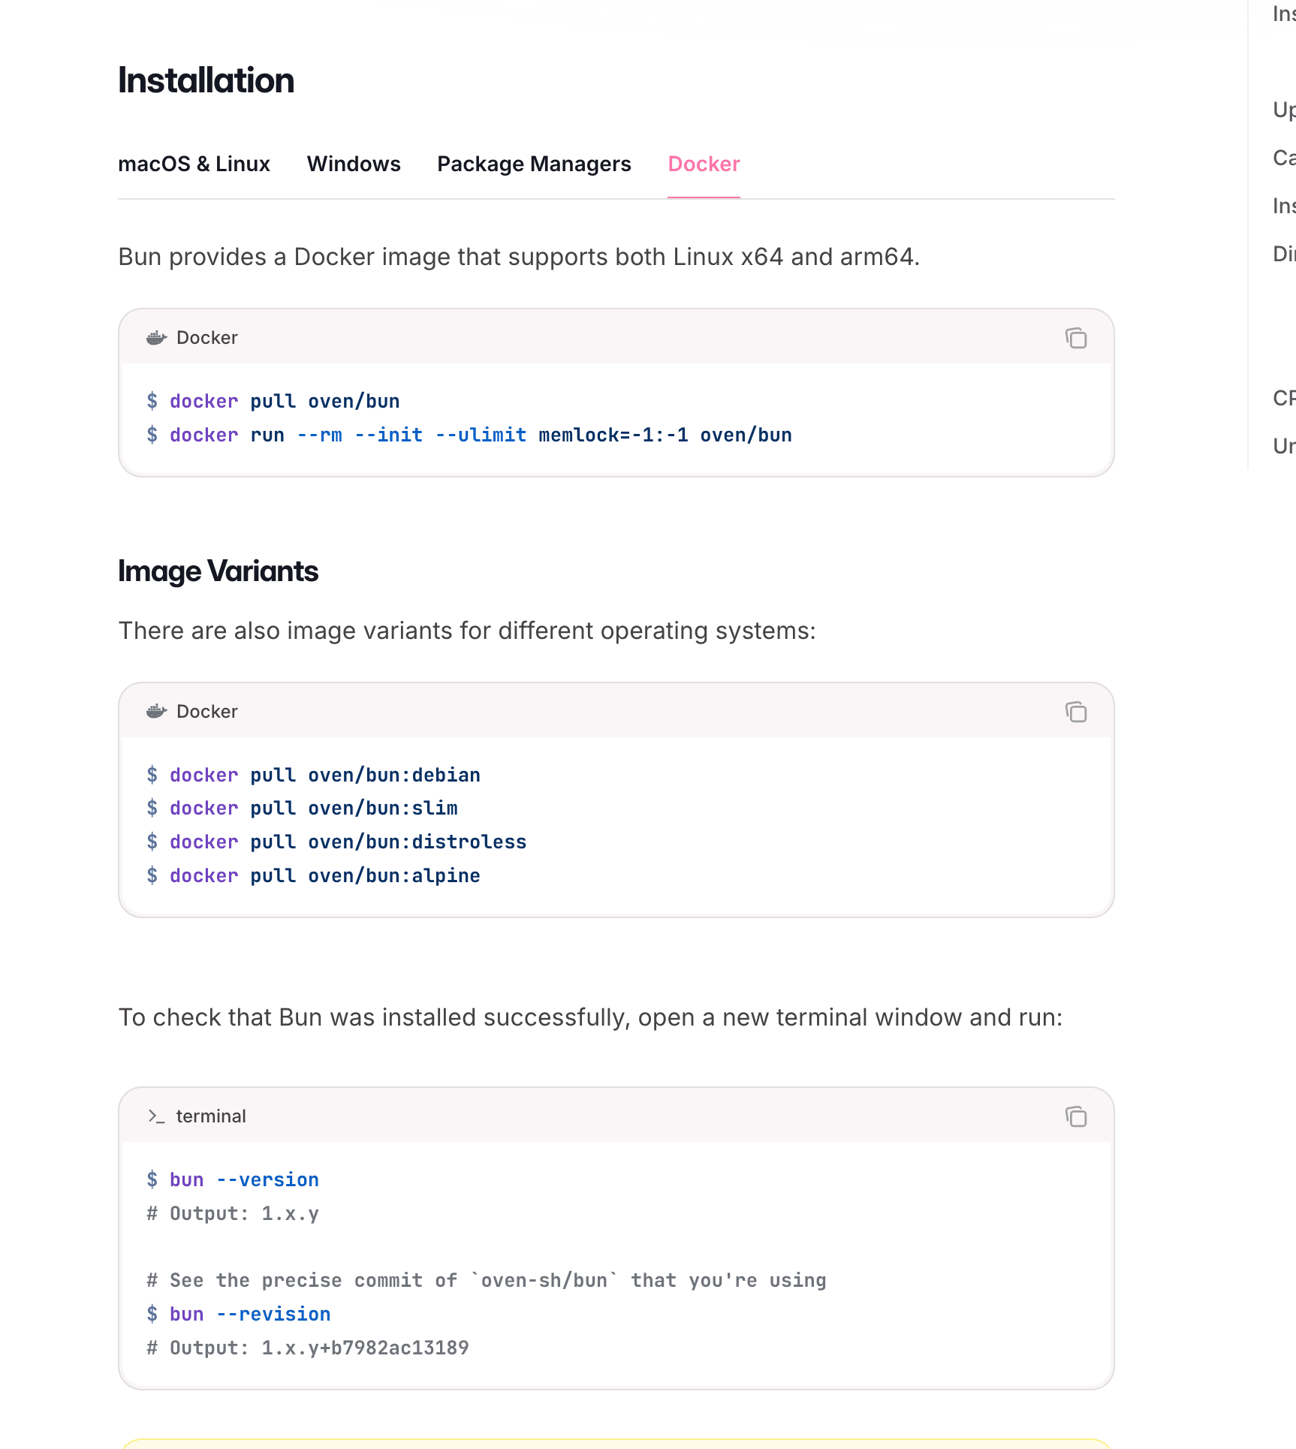Open the sidebar link starting with "Up"
The height and width of the screenshot is (1449, 1296).
(x=1283, y=110)
